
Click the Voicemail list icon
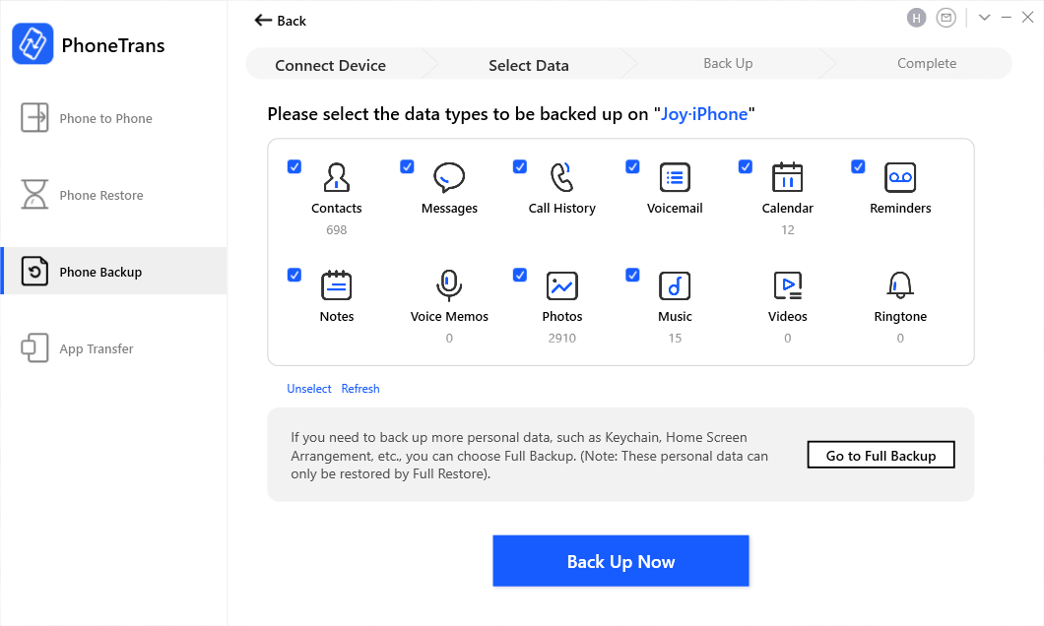coord(675,177)
